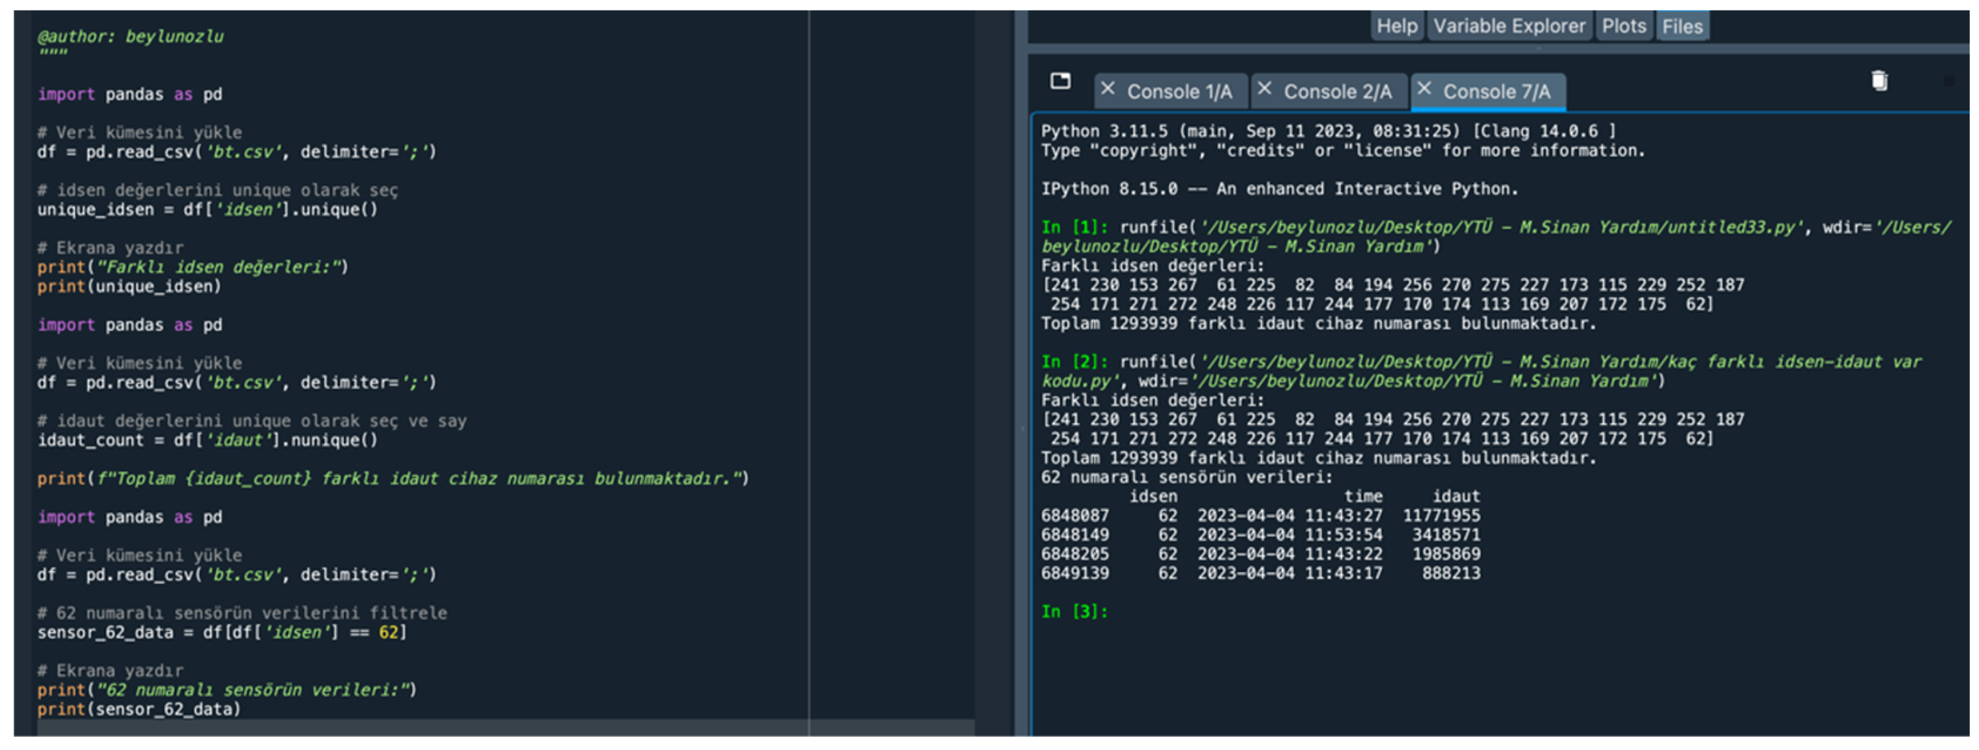Close the Console 7/A tab
Screen dimensions: 1979x750
point(1424,89)
